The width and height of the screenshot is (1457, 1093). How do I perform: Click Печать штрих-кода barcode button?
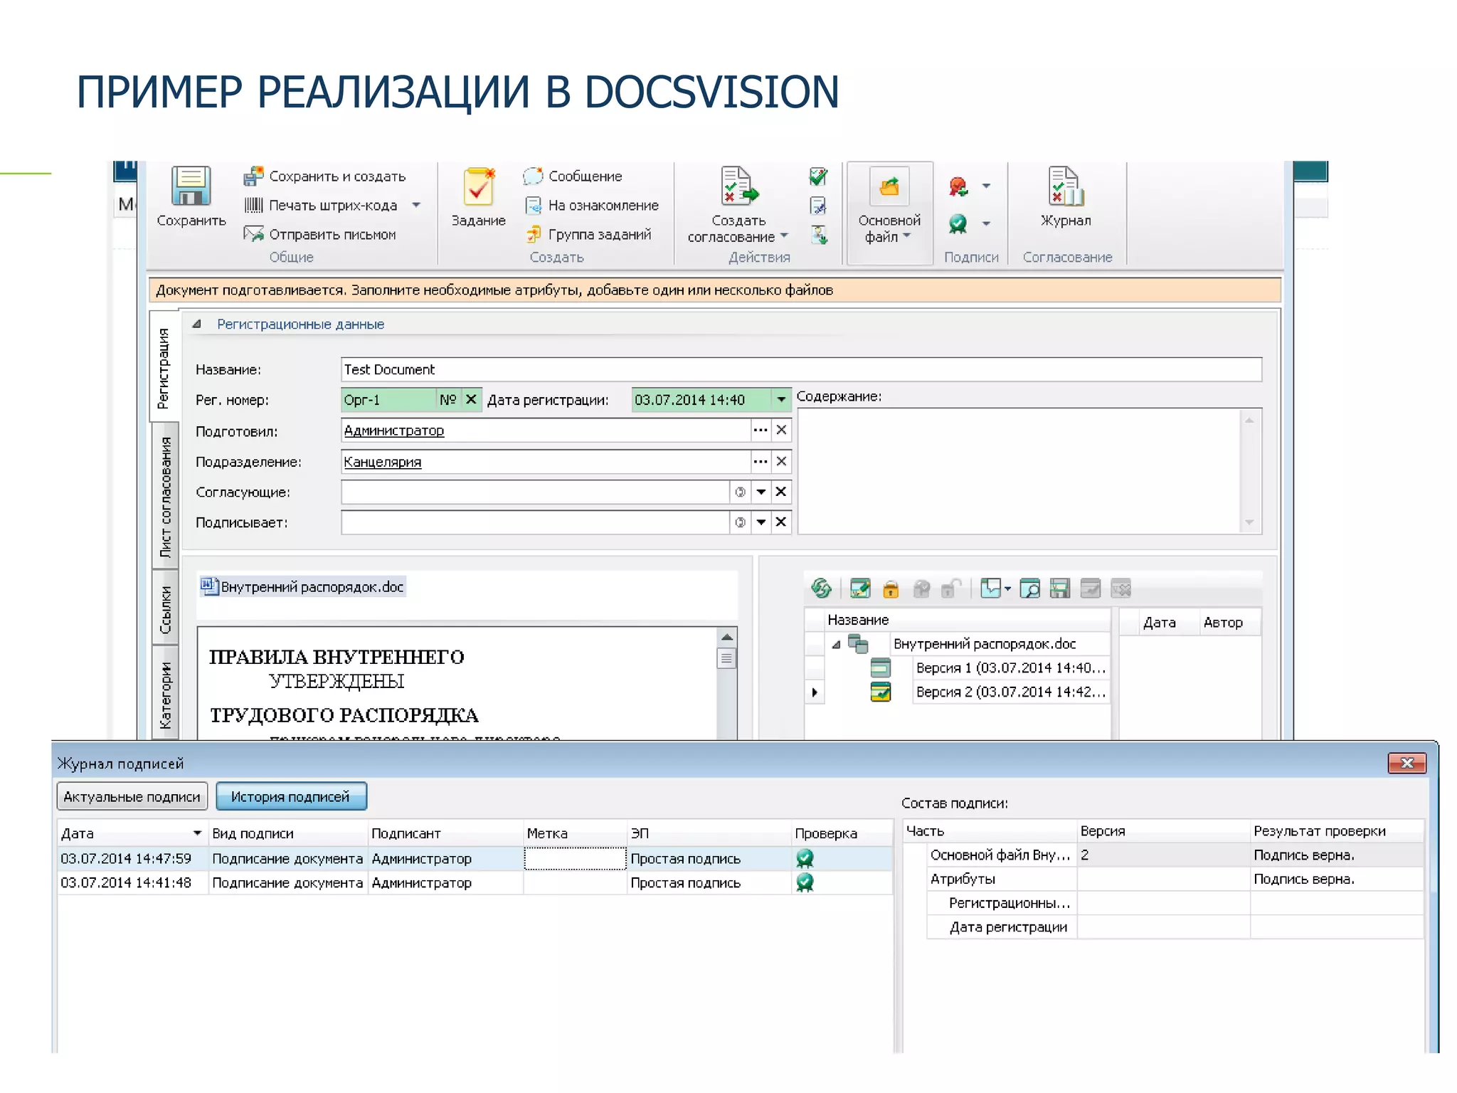322,205
